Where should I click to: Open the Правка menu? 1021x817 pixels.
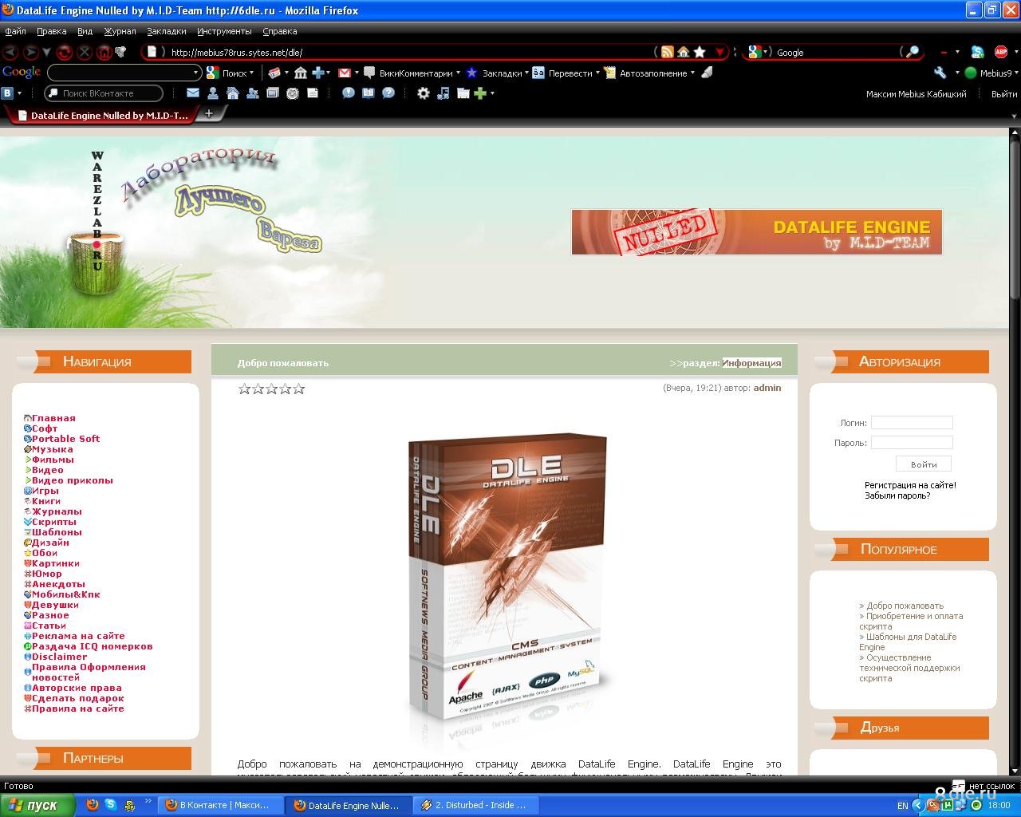[51, 31]
